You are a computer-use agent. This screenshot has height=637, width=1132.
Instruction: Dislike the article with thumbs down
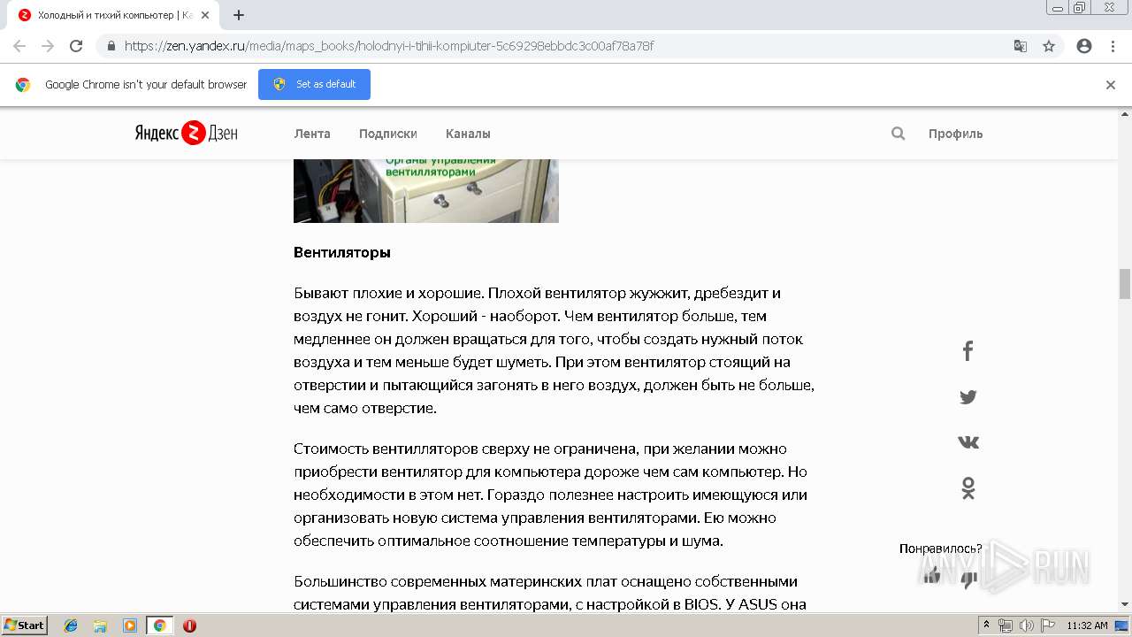(x=969, y=579)
